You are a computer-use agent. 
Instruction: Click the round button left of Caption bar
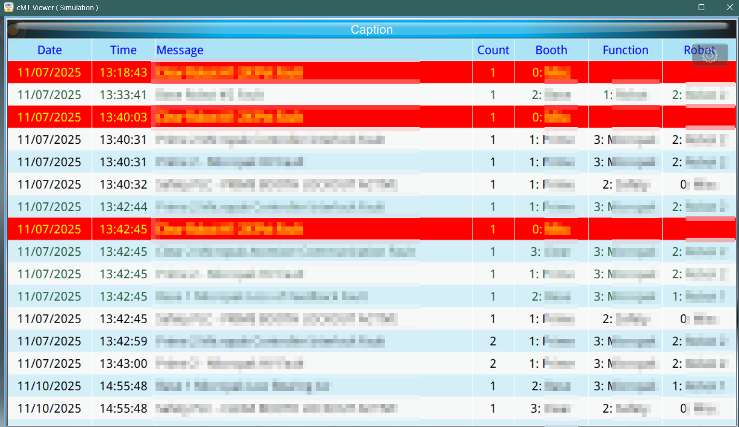[x=13, y=30]
